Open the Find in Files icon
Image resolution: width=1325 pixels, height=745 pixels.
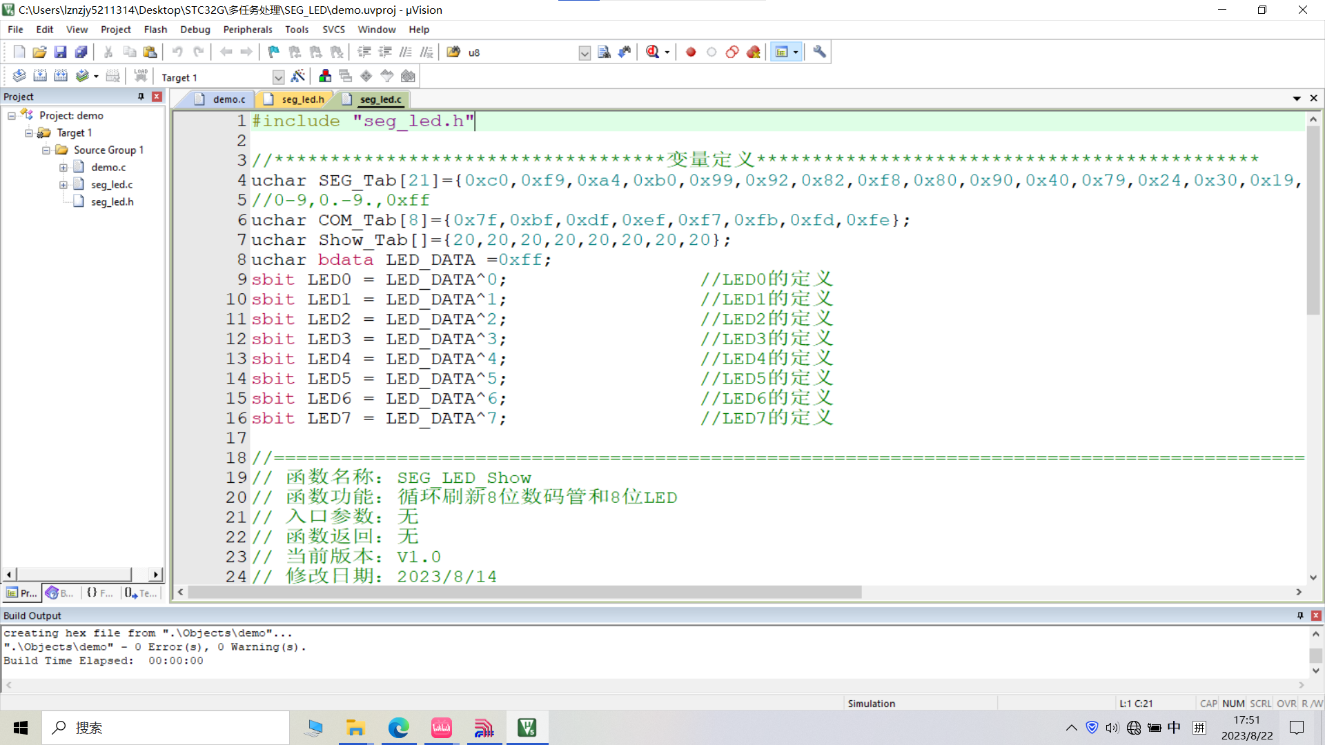[453, 52]
